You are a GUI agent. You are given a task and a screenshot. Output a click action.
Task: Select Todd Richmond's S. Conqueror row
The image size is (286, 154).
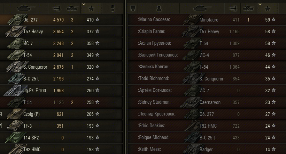coord(207,79)
